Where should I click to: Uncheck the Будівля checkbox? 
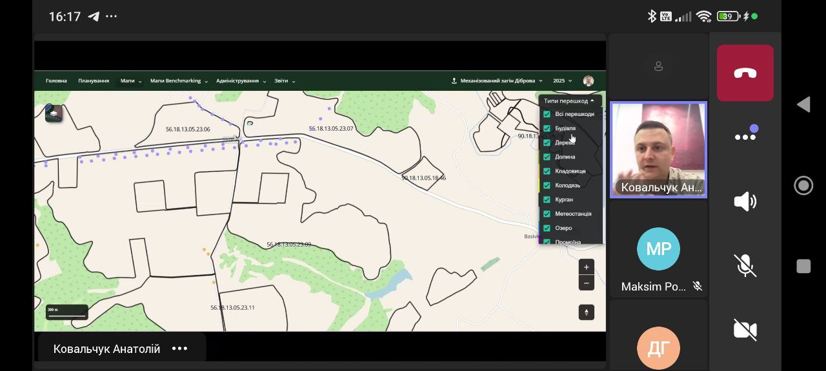click(x=547, y=128)
